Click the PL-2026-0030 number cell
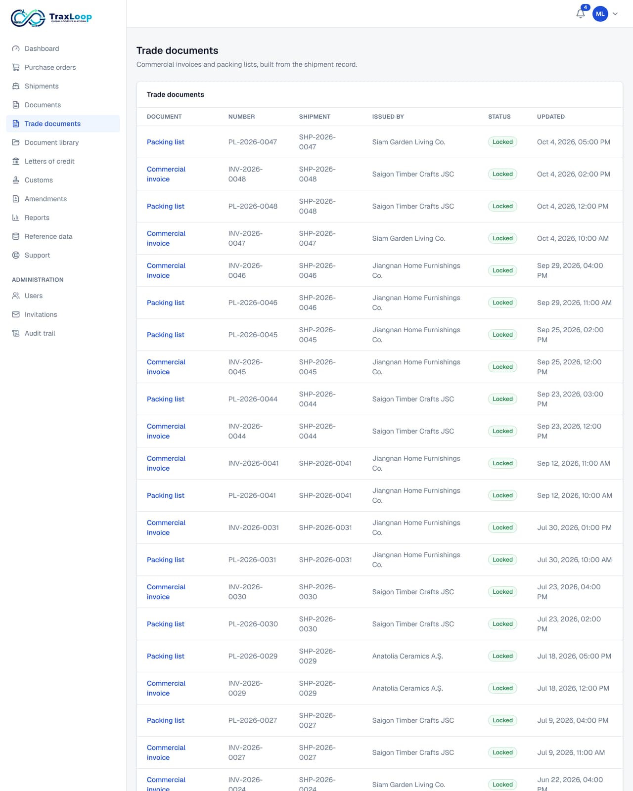 pyautogui.click(x=253, y=624)
